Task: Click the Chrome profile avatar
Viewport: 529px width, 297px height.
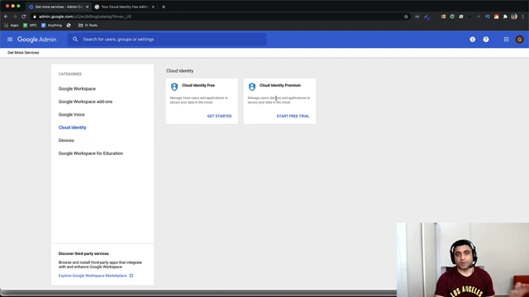Action: (514, 16)
